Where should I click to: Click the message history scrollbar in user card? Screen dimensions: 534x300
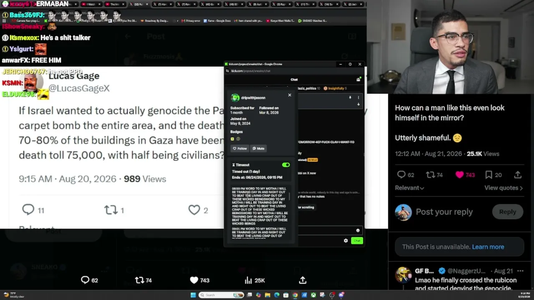[290, 196]
